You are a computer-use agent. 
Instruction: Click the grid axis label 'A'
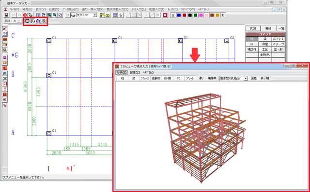pyautogui.click(x=13, y=132)
